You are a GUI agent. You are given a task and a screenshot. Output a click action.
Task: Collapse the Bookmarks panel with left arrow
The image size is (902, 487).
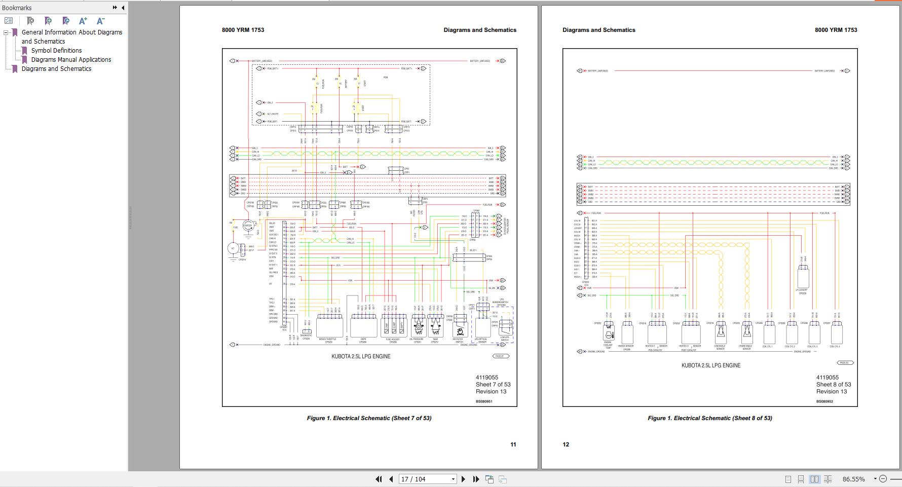point(123,8)
